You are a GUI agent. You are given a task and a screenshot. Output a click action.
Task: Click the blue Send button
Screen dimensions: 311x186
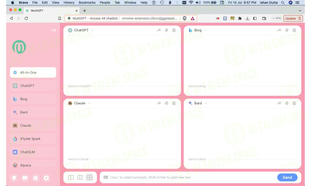point(287,177)
